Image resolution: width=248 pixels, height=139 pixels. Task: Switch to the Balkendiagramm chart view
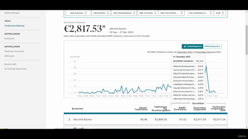tap(212, 46)
